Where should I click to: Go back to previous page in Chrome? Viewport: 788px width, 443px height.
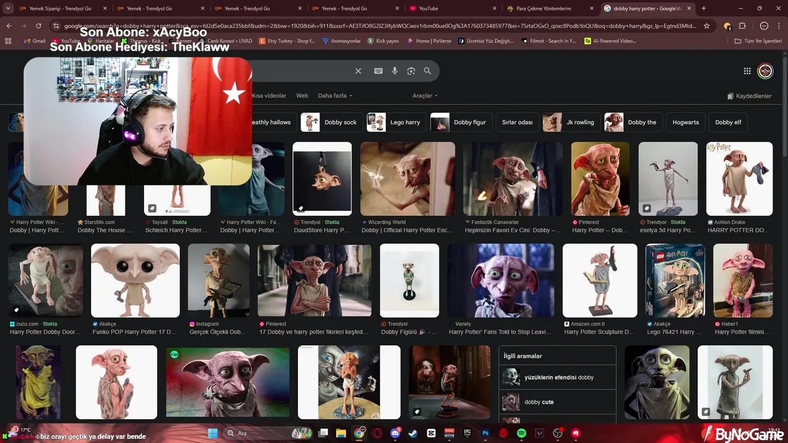click(x=9, y=26)
